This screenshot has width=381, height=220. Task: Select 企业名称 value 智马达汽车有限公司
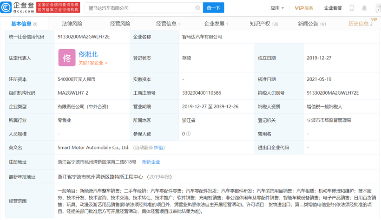pyautogui.click(x=202, y=37)
